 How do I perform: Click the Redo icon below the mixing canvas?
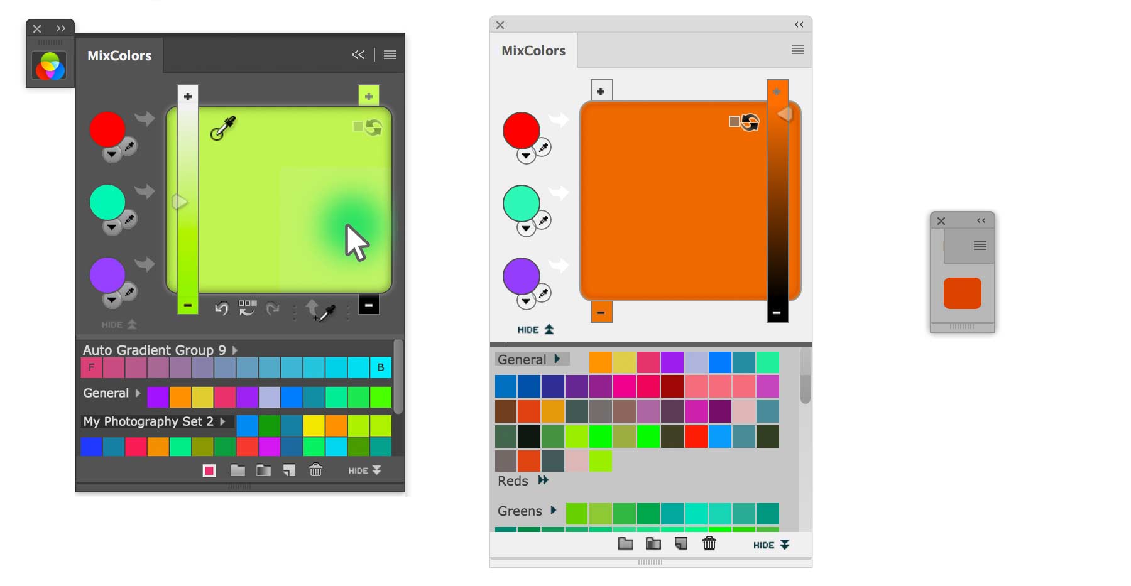[273, 308]
